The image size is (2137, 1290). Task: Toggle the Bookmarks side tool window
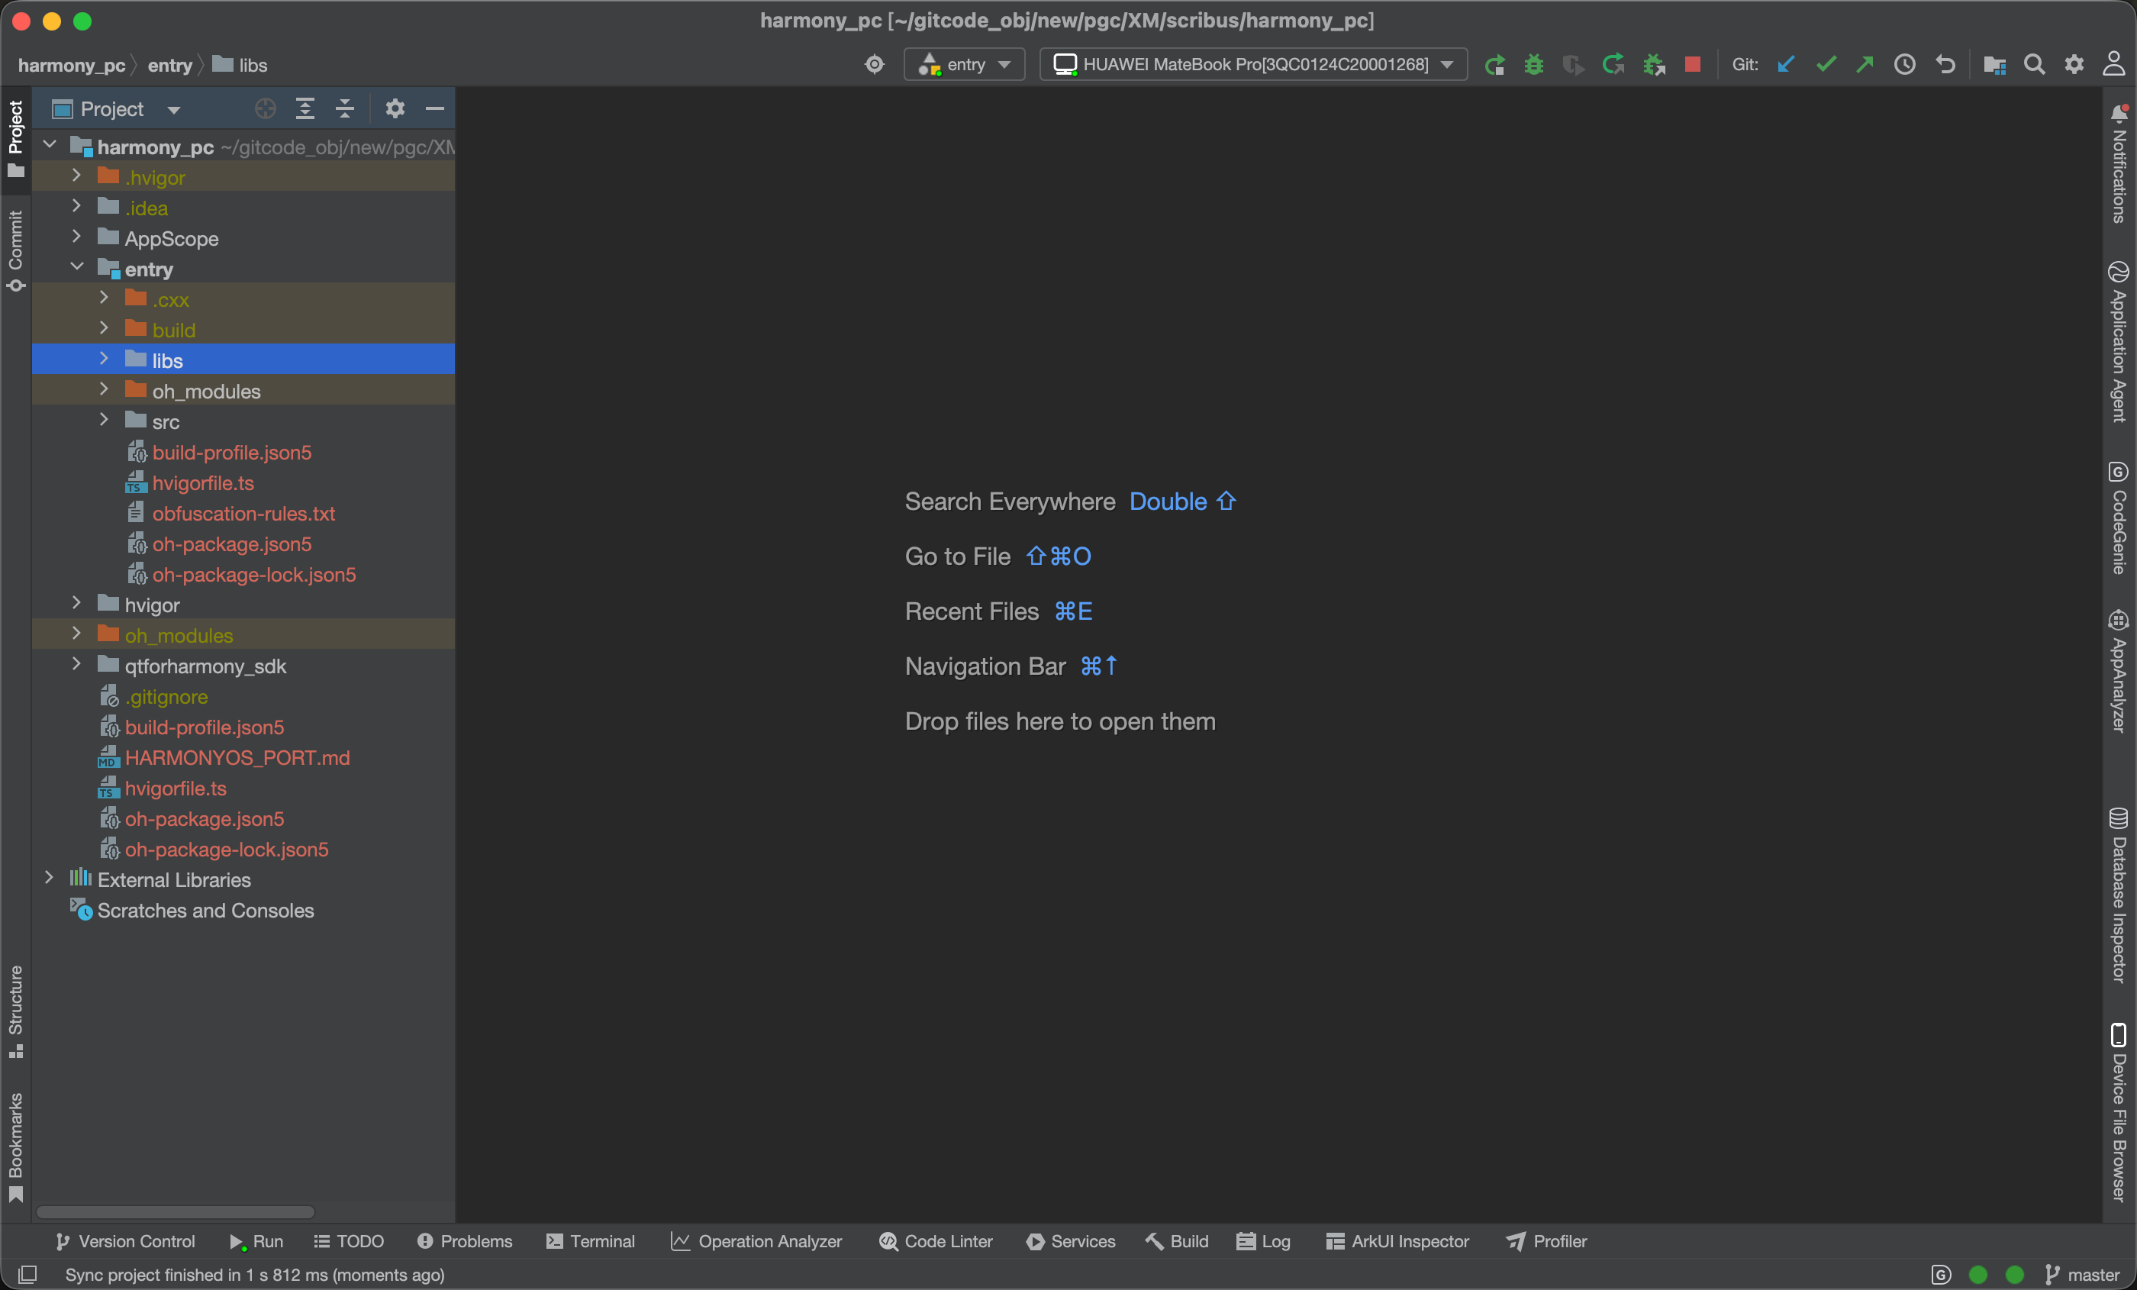[15, 1146]
